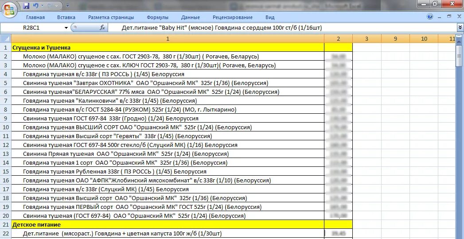Select cell 'Свинина Пряная тушеная'
The height and width of the screenshot is (239, 464).
[168, 154]
